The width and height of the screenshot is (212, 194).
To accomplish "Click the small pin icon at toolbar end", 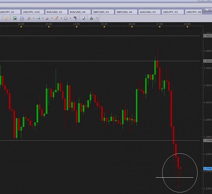I will (97, 18).
